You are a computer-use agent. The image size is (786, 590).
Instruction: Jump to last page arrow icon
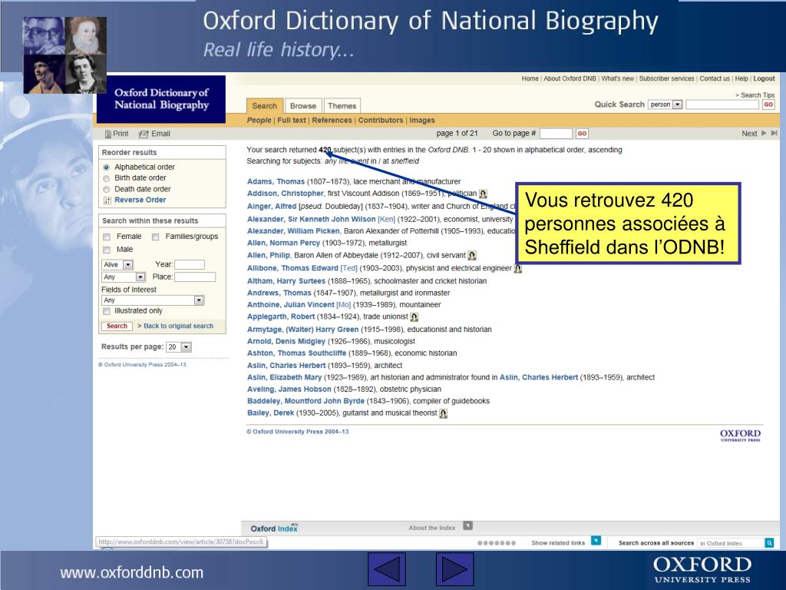pyautogui.click(x=774, y=134)
